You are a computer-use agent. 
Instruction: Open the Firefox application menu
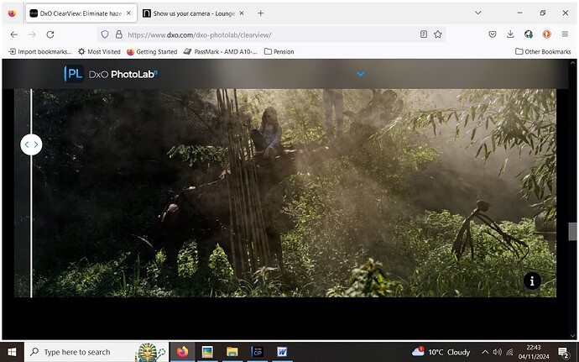tap(565, 34)
